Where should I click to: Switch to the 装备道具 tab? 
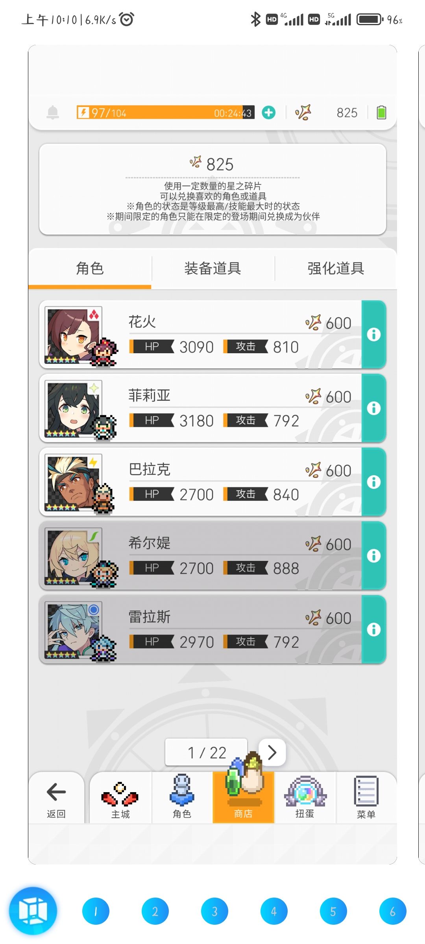(213, 269)
